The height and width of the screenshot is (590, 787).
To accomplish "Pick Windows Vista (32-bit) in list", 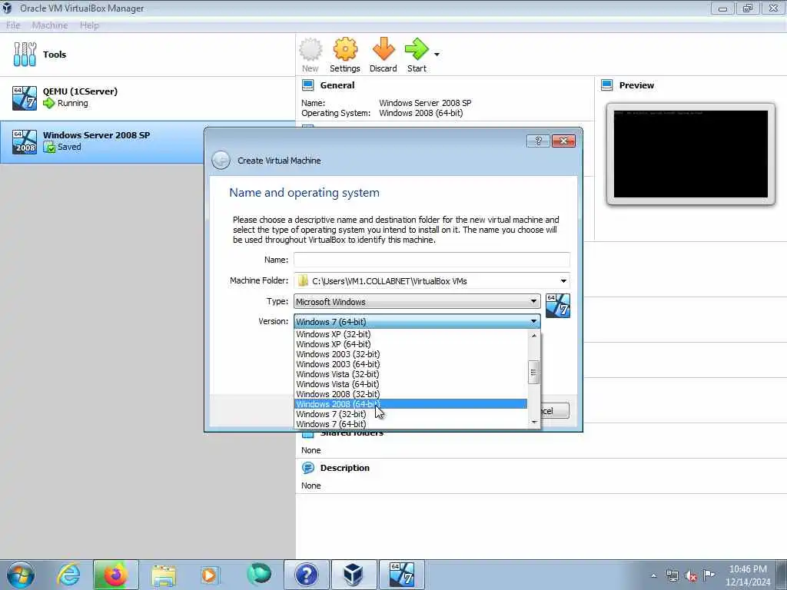I will 410,374.
